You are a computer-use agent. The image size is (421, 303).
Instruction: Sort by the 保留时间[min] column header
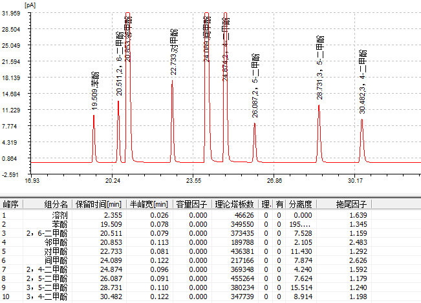coord(96,204)
